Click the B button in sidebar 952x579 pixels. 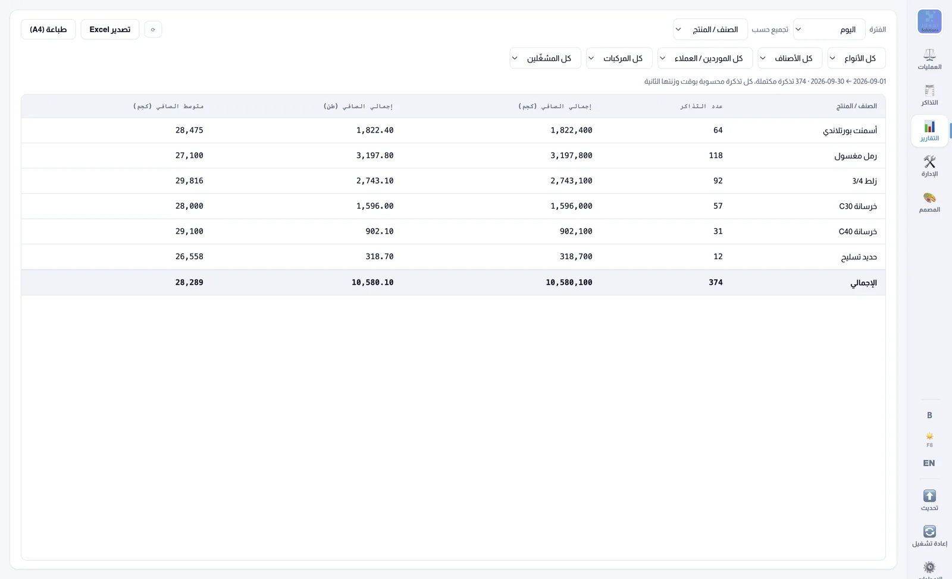click(929, 416)
